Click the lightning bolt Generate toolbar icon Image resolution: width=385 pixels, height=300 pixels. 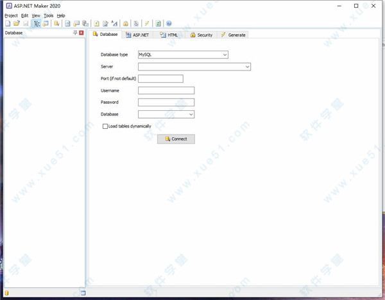(x=147, y=24)
